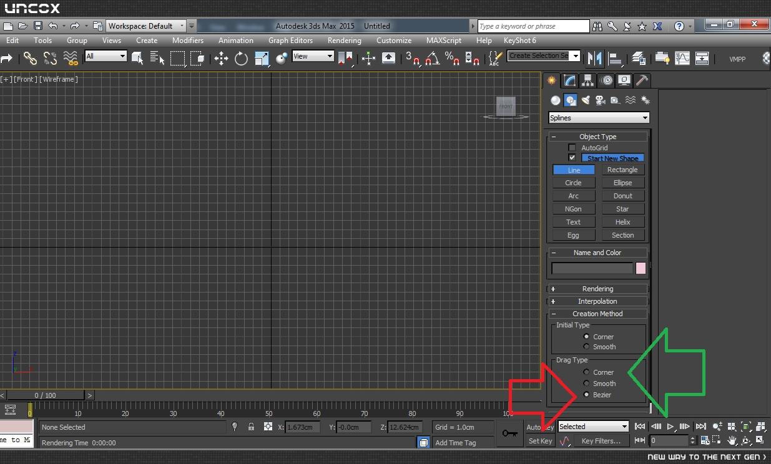
Task: Select the Space Warps waves icon
Action: (x=630, y=100)
